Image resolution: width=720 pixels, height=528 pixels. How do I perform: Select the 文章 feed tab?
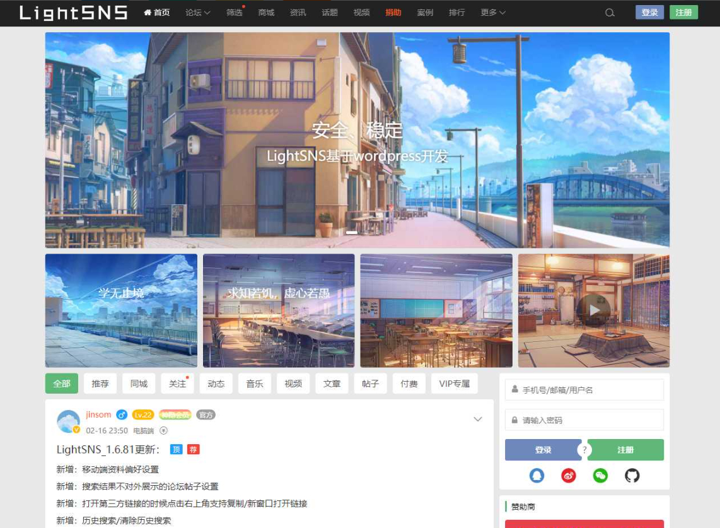[x=332, y=384]
